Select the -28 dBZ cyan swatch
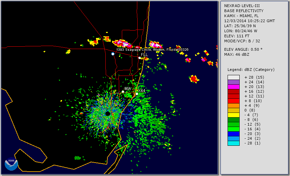290x176 pixels. [233, 143]
